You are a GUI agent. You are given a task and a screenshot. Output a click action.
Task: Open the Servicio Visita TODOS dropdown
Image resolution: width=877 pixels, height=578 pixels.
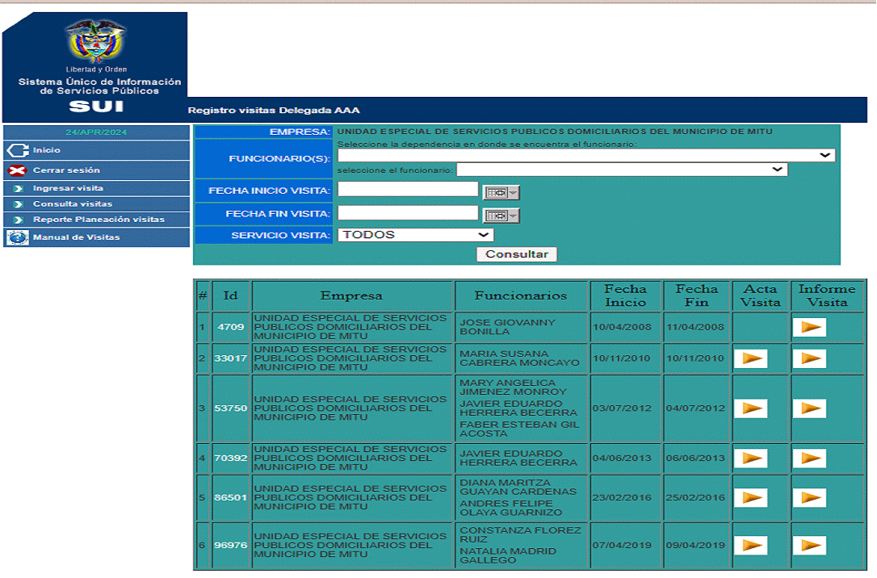(x=415, y=235)
